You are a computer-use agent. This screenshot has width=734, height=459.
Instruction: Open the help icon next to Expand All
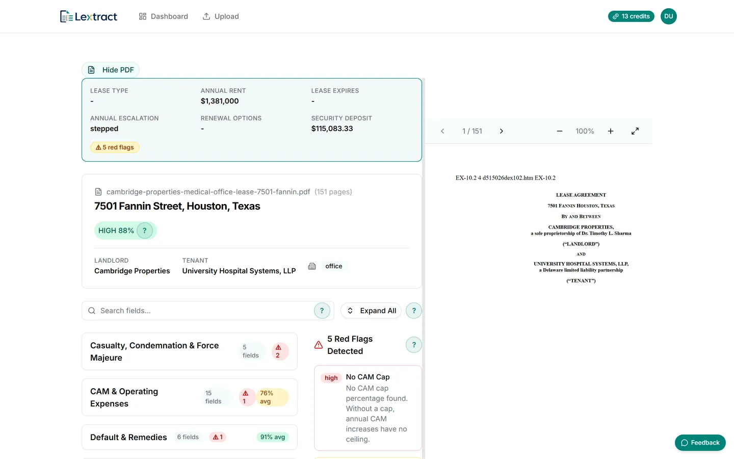pyautogui.click(x=414, y=311)
